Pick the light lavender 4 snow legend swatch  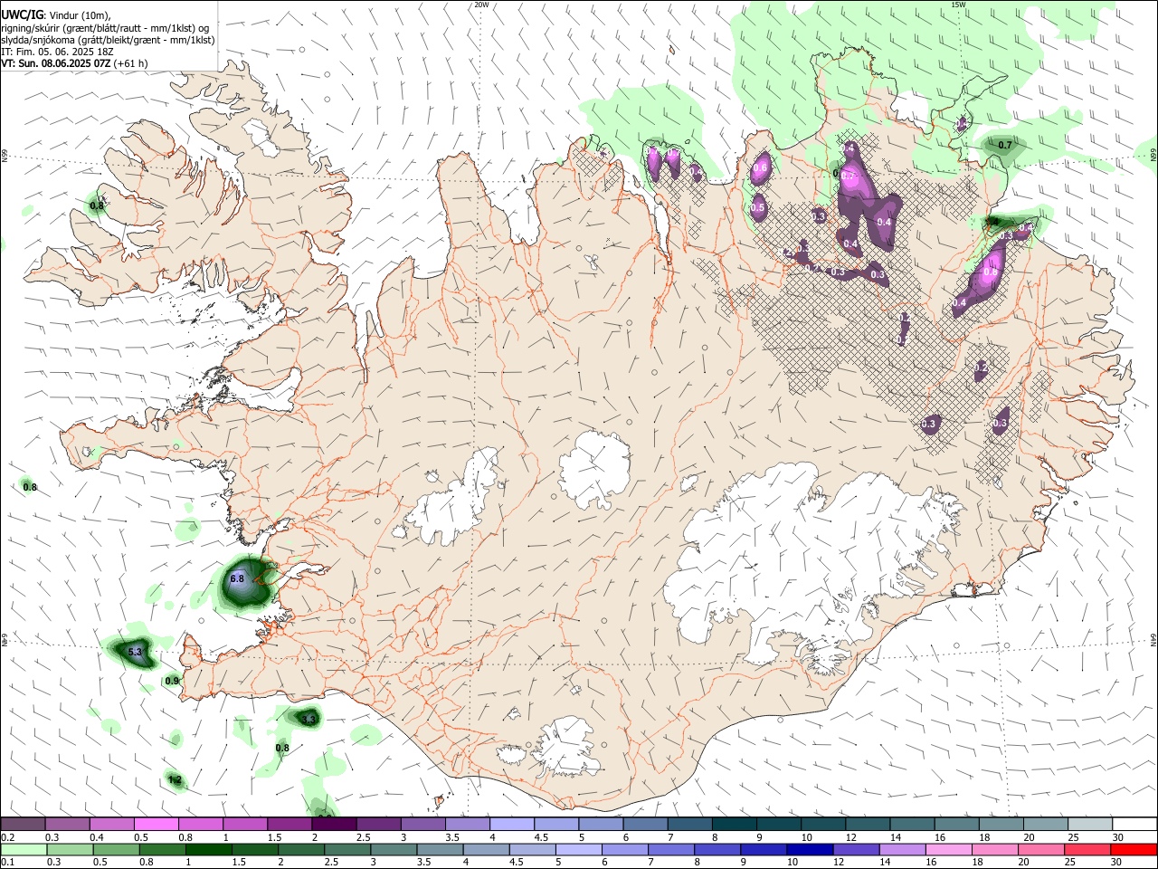(x=512, y=825)
